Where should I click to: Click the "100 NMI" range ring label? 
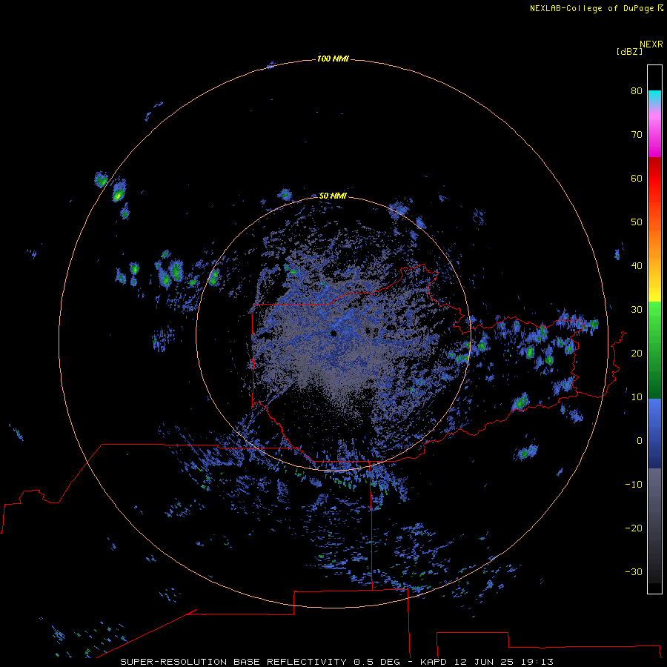(333, 59)
